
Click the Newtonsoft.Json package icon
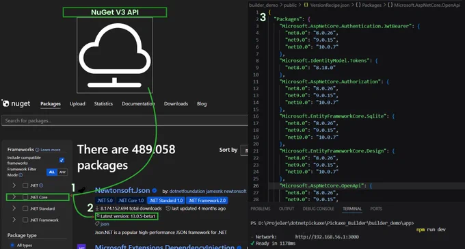82,190
